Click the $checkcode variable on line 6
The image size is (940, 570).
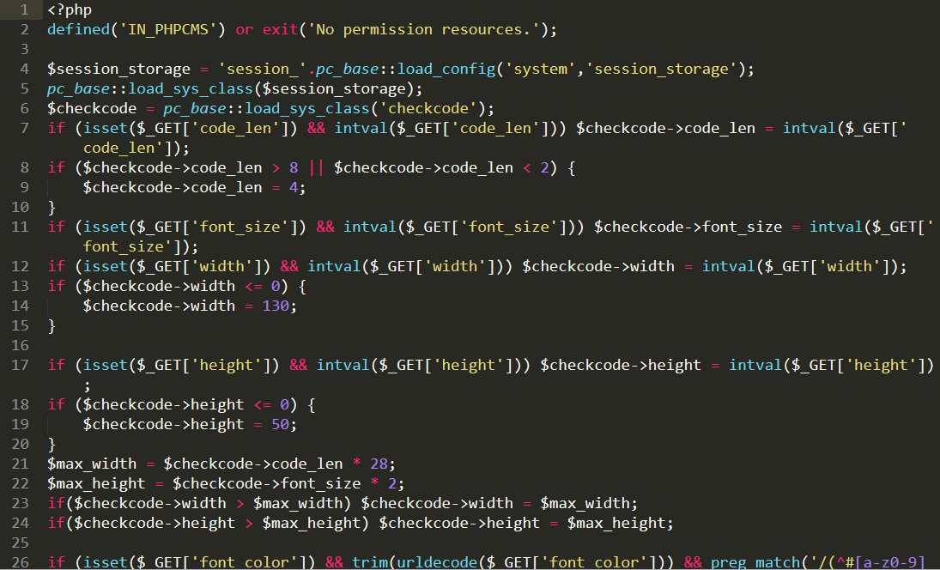(x=93, y=108)
